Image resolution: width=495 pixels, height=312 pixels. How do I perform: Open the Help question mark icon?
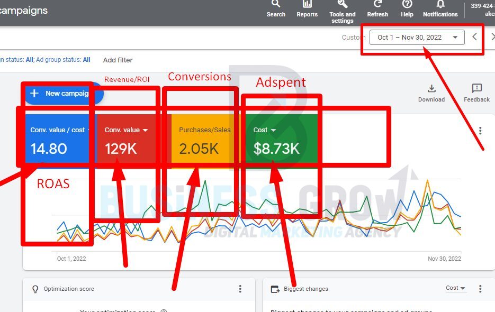tap(407, 4)
